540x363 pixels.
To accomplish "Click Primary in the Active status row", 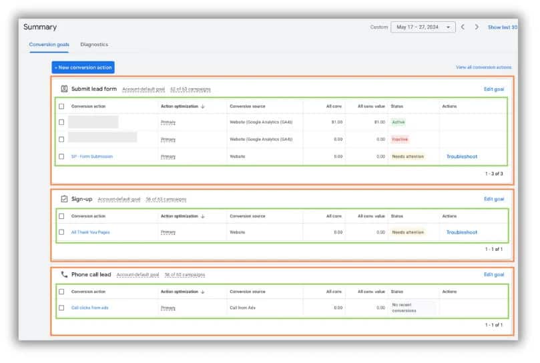I will point(168,122).
